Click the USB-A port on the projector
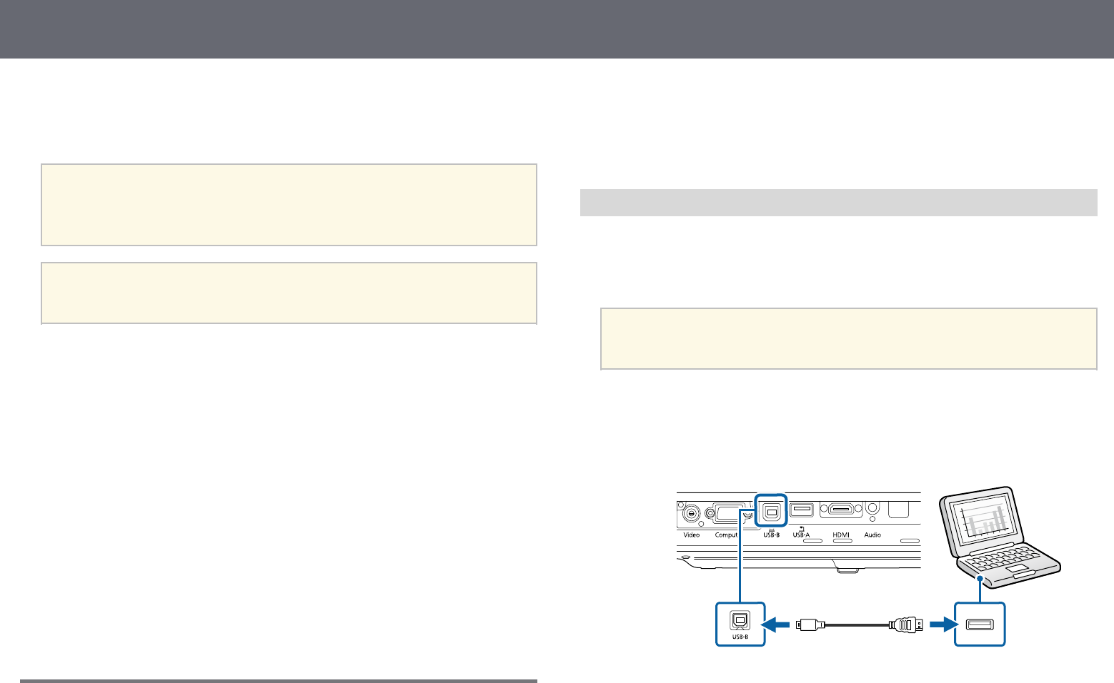The height and width of the screenshot is (683, 1114). point(802,510)
